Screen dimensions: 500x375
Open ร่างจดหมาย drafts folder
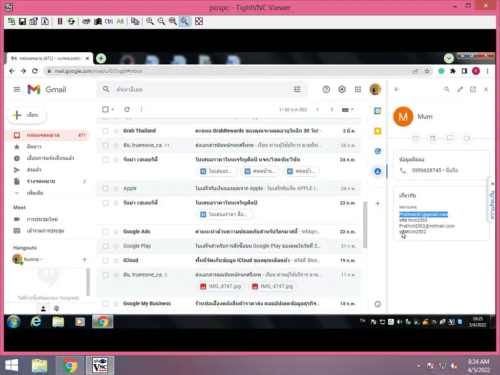(x=48, y=181)
